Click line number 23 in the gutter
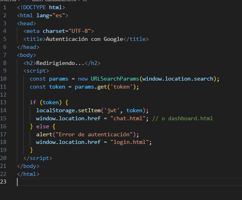The width and height of the screenshot is (242, 200). tap(3, 182)
